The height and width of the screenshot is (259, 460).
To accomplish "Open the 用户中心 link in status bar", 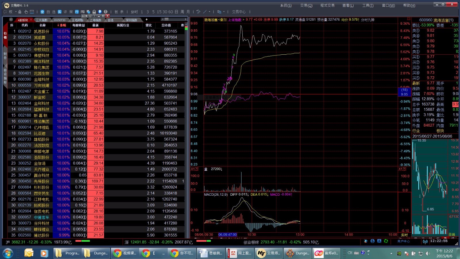I will [404, 241].
